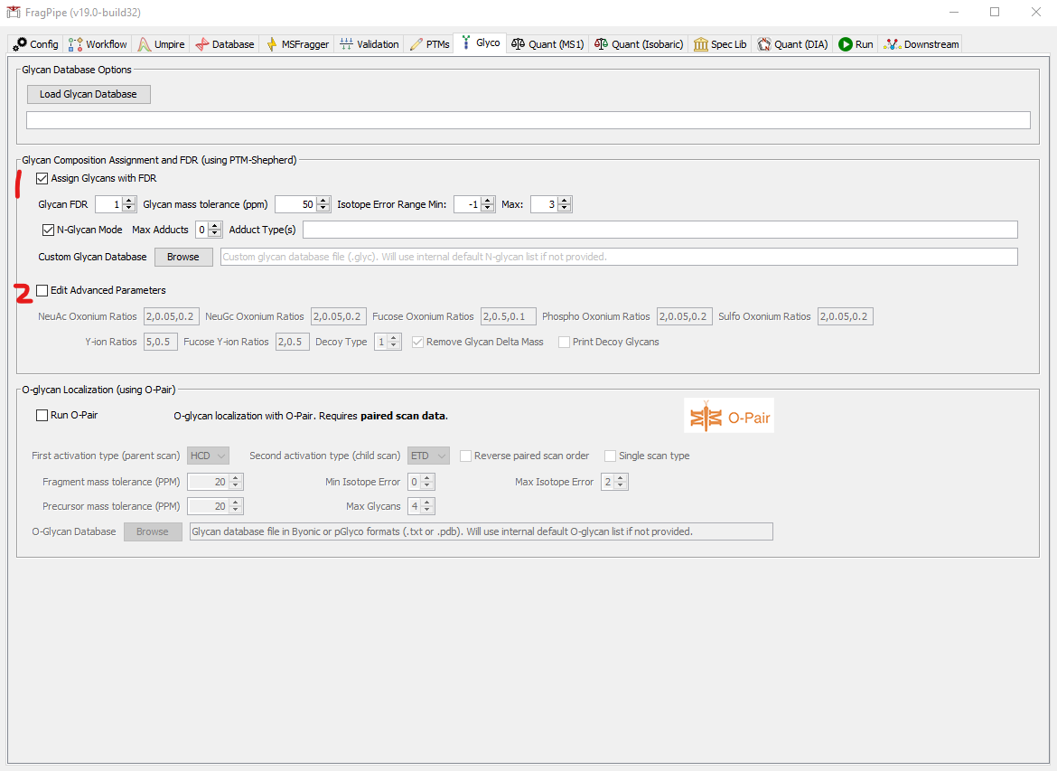The width and height of the screenshot is (1057, 771).
Task: Open the Validation tab
Action: tap(369, 44)
